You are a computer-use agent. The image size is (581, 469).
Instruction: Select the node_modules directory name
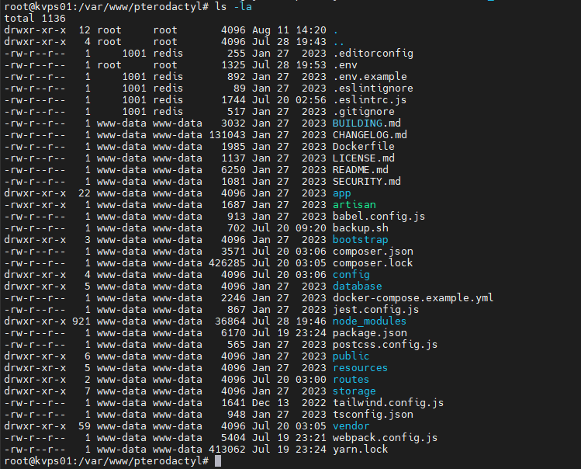(370, 321)
